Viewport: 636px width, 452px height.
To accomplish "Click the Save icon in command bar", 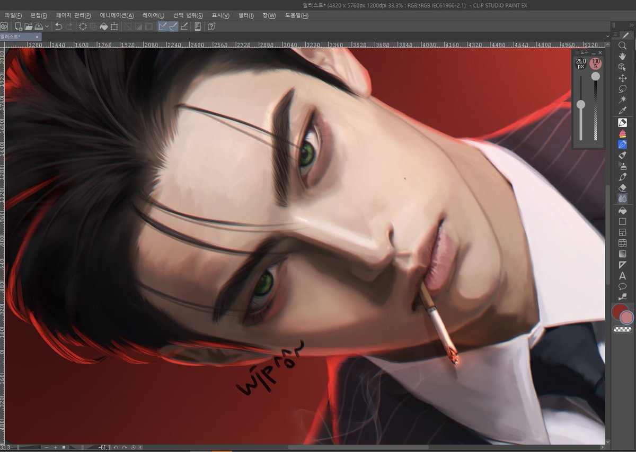I will tap(39, 26).
